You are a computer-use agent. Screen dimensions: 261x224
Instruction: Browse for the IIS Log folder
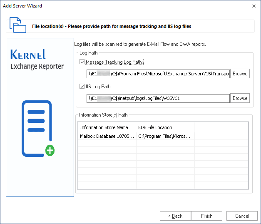(x=240, y=98)
